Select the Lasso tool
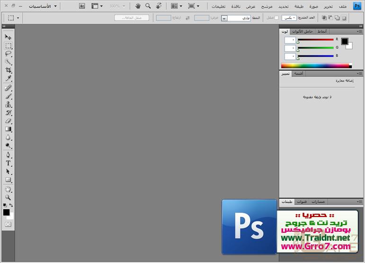365x263 pixels. [x=8, y=54]
